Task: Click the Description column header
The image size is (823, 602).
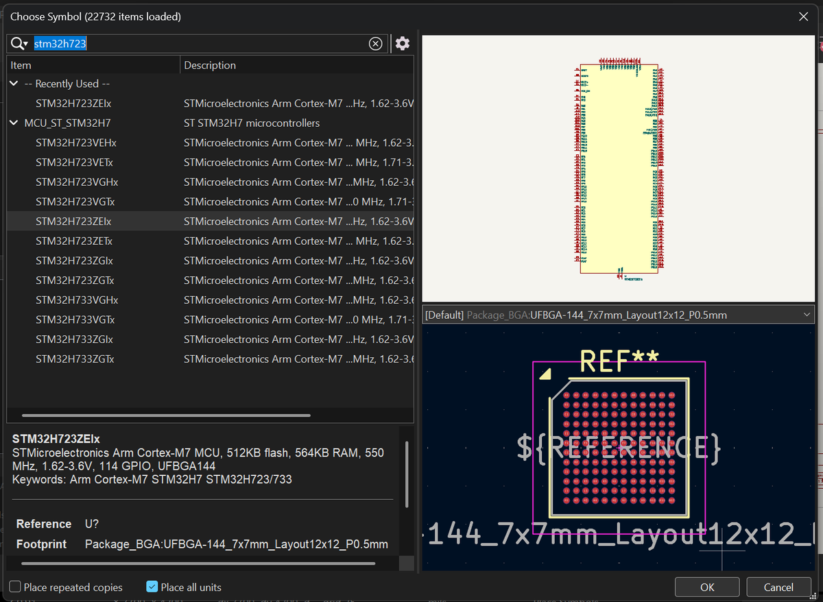Action: click(x=297, y=65)
